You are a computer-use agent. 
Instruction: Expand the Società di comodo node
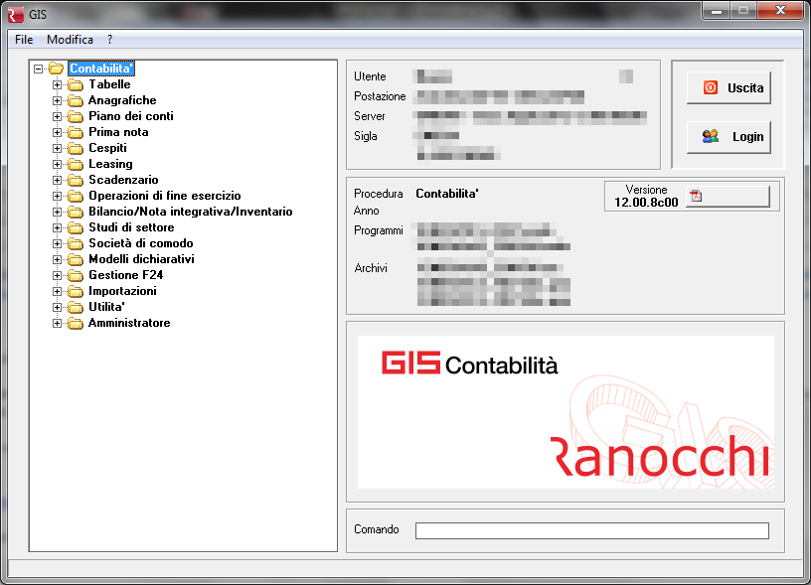(x=57, y=244)
